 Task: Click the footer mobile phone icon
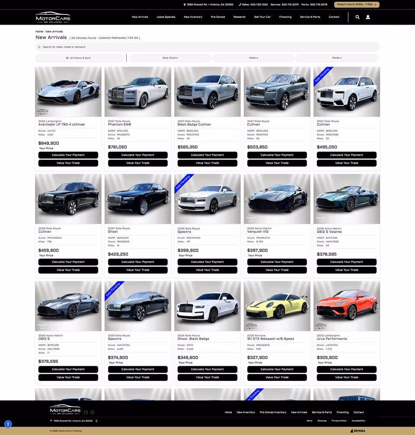(x=96, y=421)
